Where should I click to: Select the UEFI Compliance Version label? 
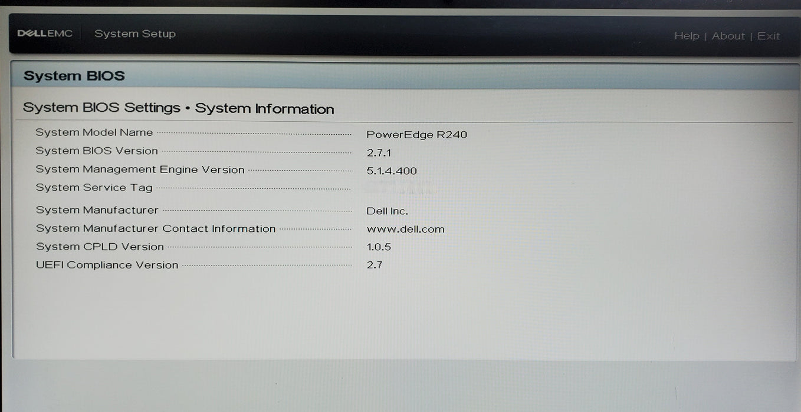tap(107, 265)
